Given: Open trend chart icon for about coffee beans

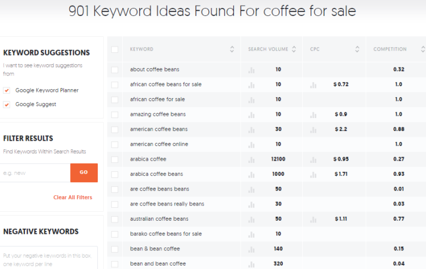Looking at the screenshot, I should pos(252,70).
